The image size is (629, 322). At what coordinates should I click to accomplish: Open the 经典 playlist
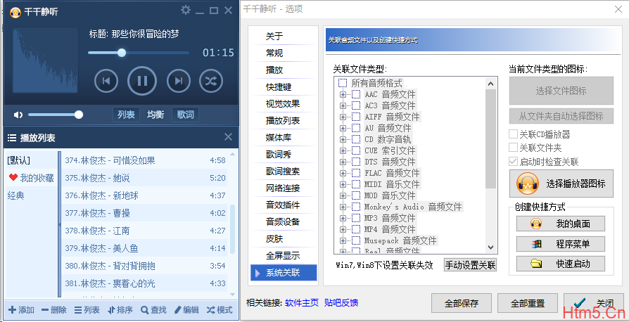pyautogui.click(x=16, y=195)
